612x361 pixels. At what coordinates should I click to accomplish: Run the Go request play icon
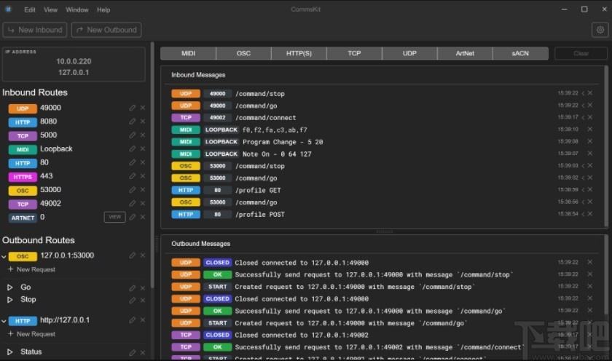(x=10, y=287)
